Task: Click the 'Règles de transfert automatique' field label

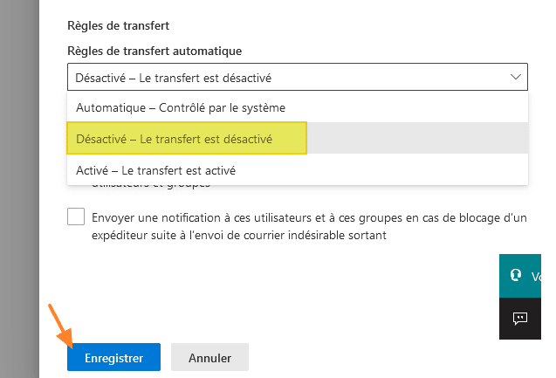Action: point(154,52)
